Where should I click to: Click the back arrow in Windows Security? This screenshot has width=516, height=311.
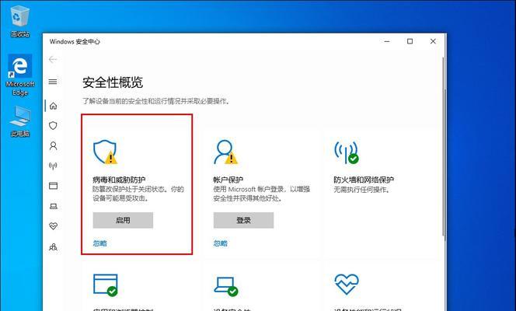coord(53,59)
